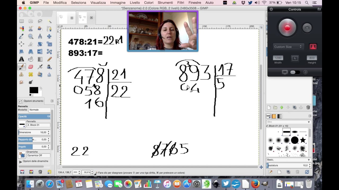
Task: Delete tool preset trash icon
Action: [x=40, y=172]
